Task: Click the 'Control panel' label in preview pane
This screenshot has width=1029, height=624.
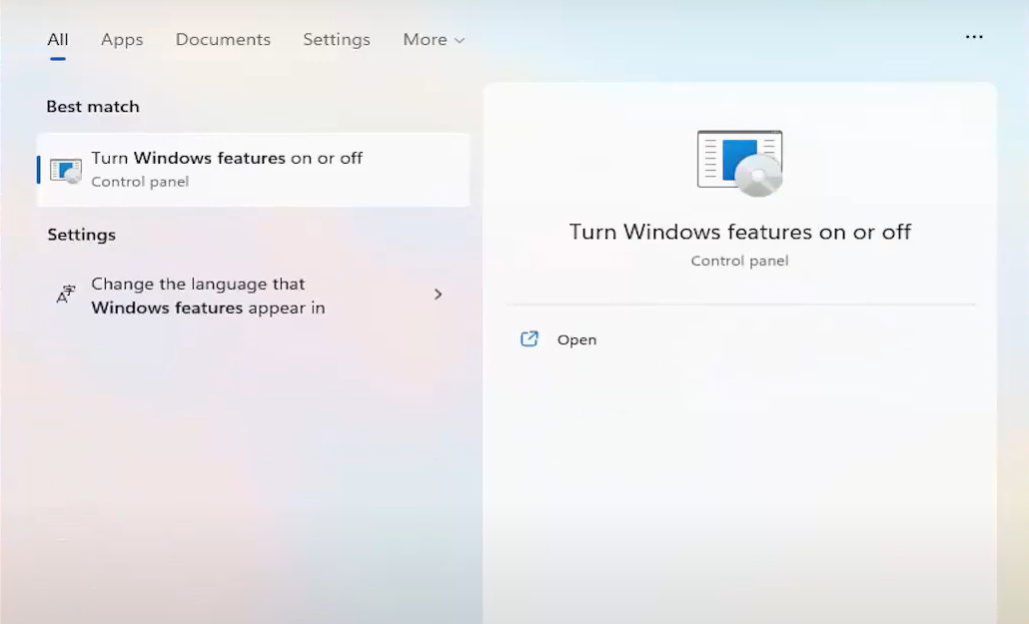Action: (x=739, y=262)
